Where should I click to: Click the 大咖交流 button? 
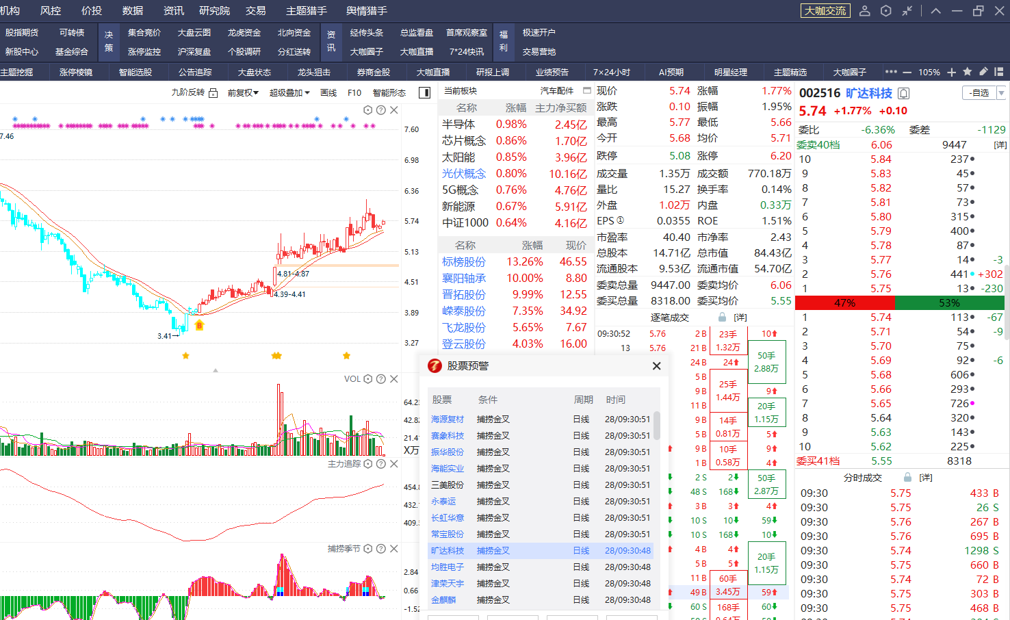point(825,11)
